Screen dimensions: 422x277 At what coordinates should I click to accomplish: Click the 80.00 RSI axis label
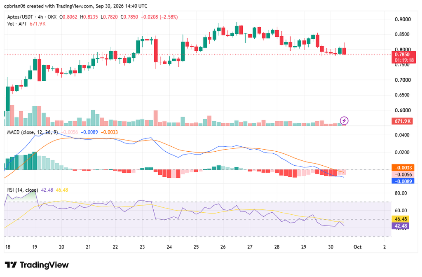click(401, 193)
